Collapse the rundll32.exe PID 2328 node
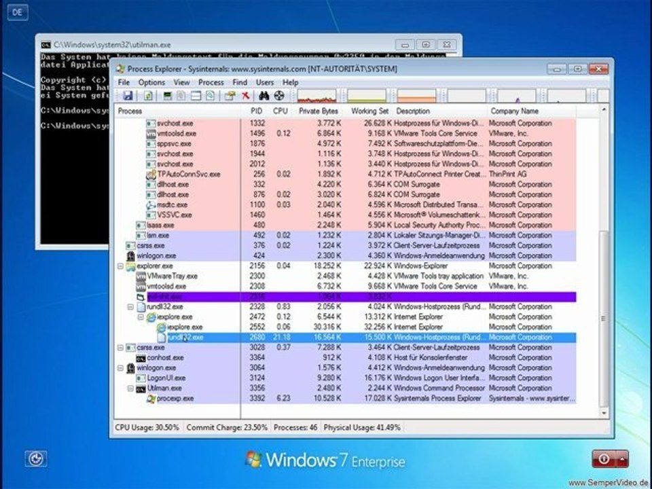This screenshot has height=489, width=652. point(130,307)
